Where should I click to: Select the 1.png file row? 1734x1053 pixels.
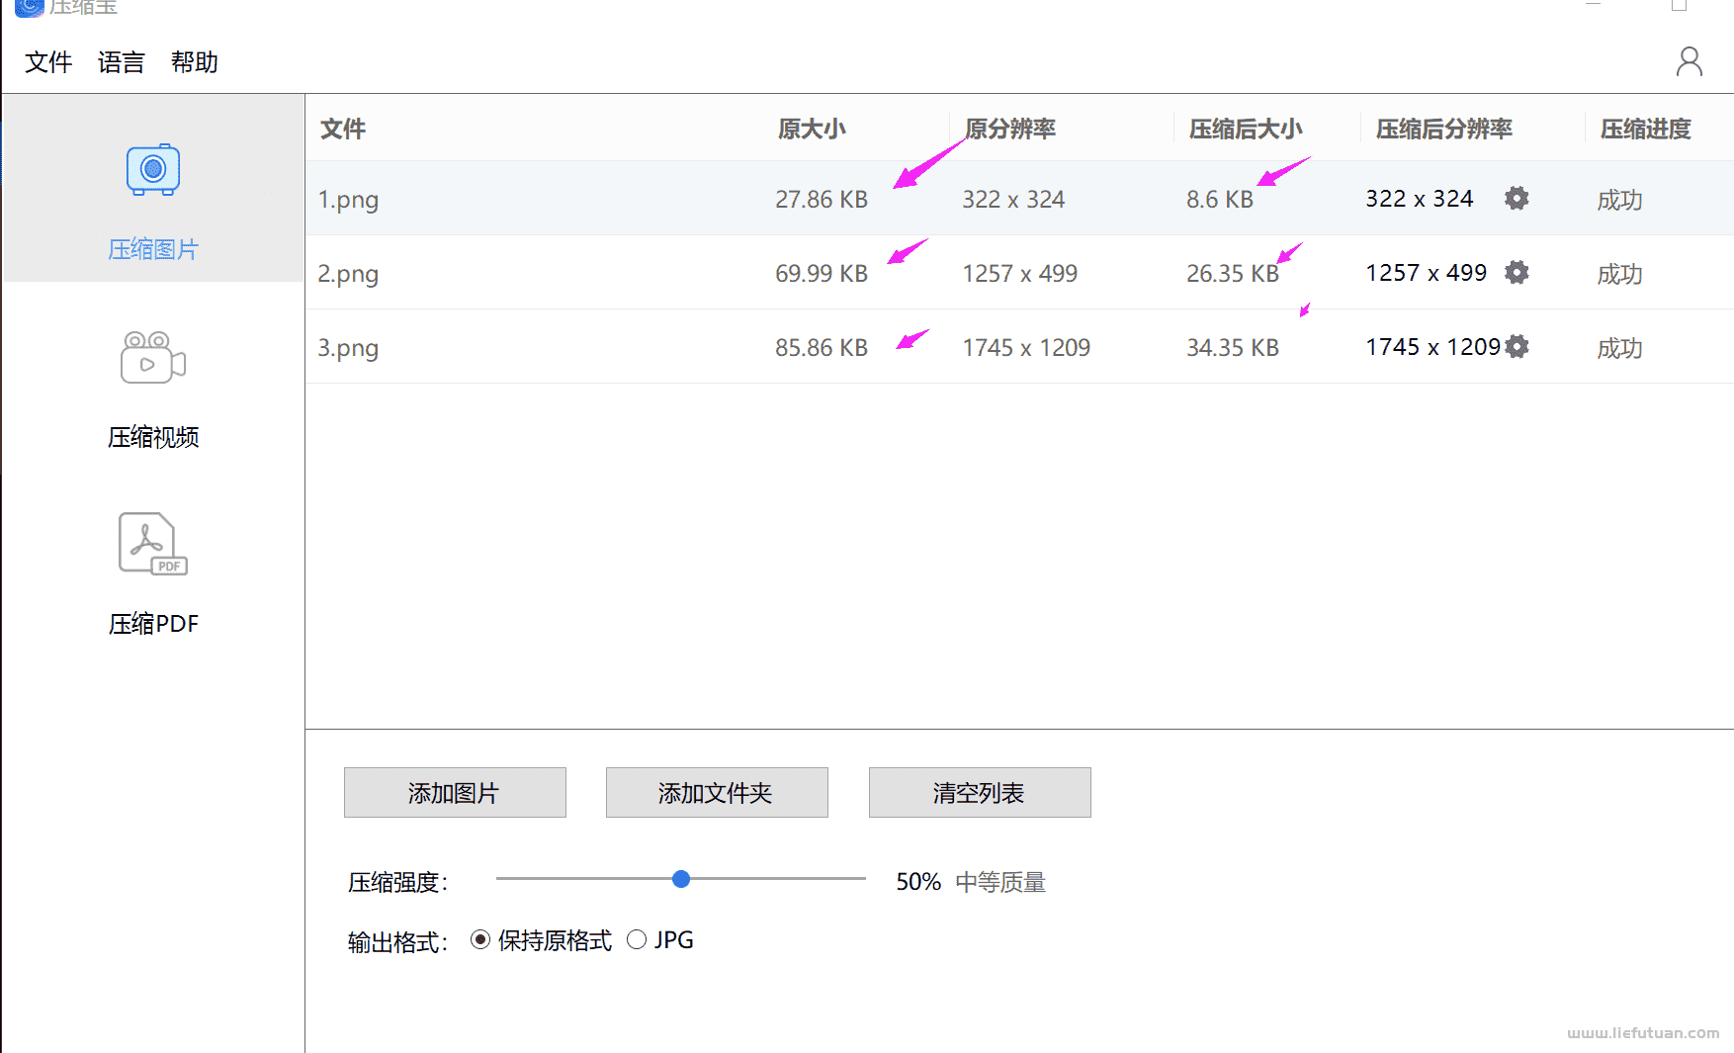click(x=348, y=200)
